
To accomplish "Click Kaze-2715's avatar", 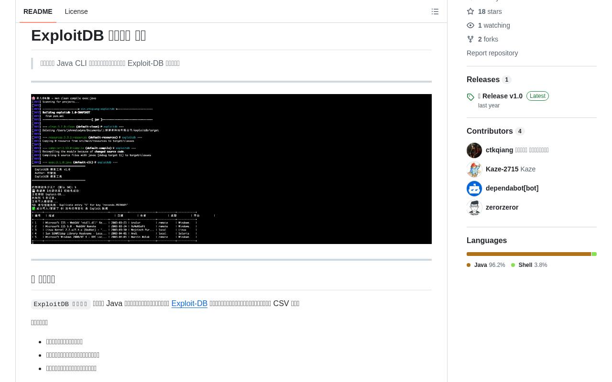I will pyautogui.click(x=474, y=170).
